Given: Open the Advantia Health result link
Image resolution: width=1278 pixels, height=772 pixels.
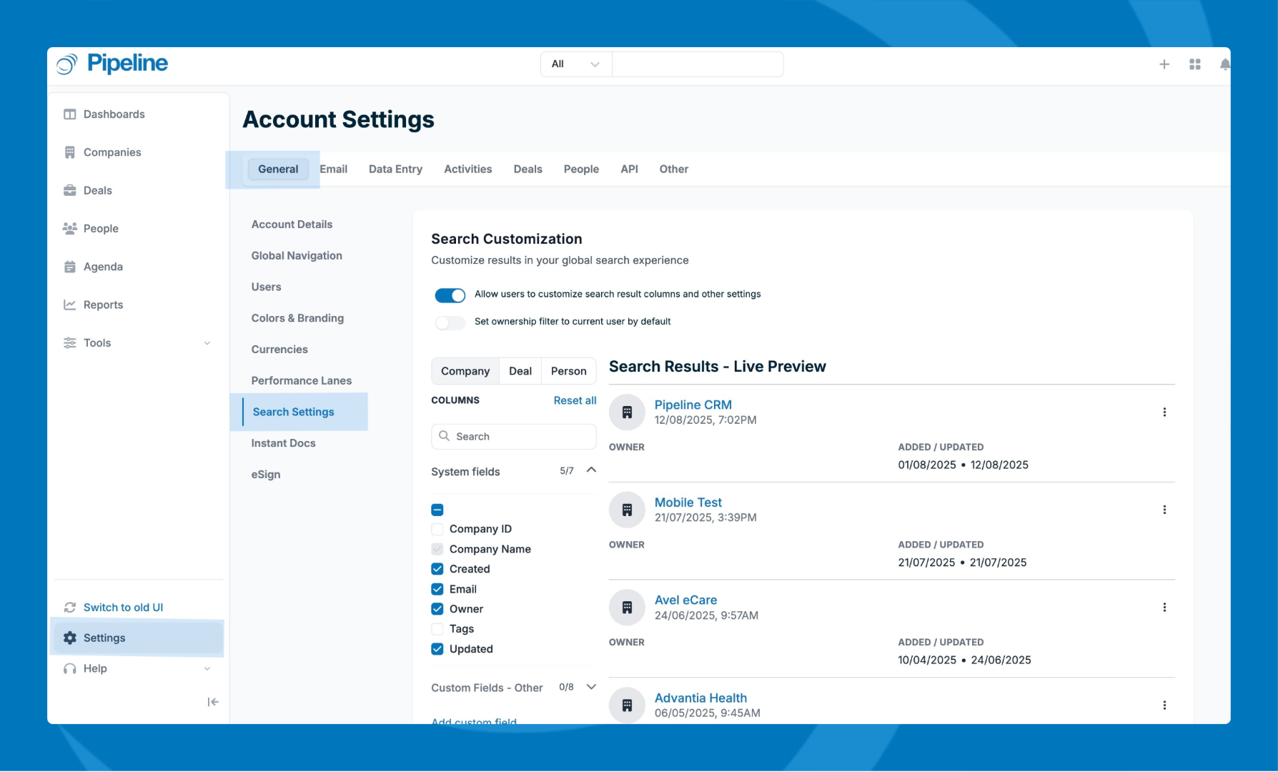Looking at the screenshot, I should [700, 698].
